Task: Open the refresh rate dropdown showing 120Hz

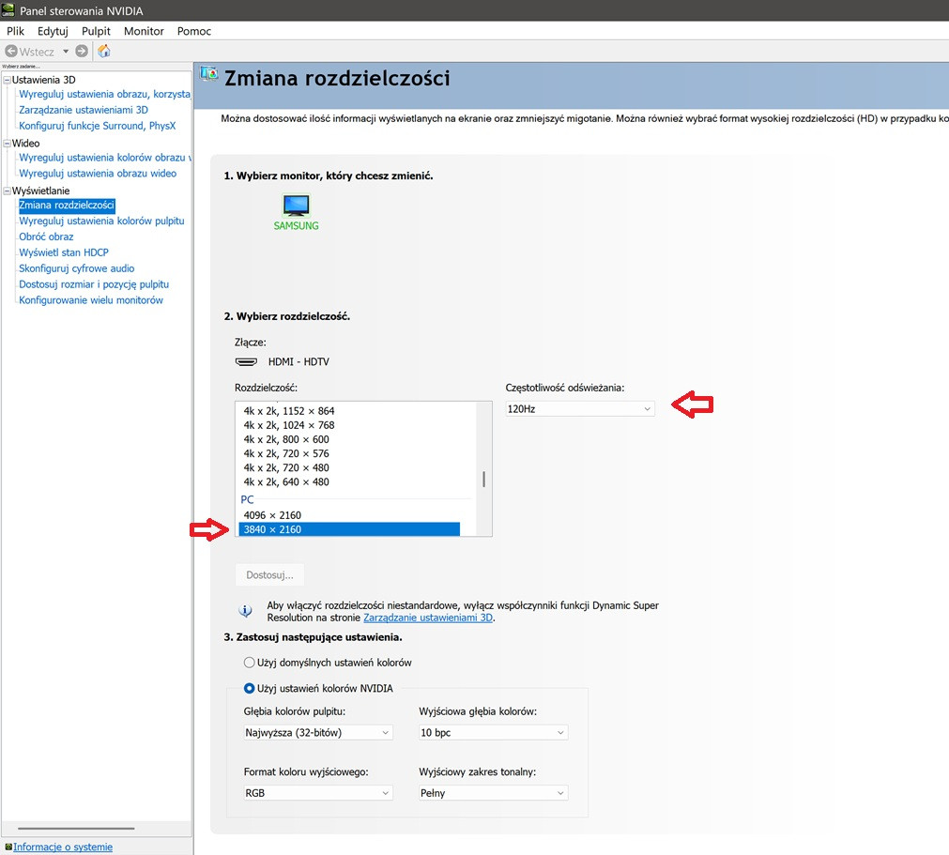Action: (580, 409)
